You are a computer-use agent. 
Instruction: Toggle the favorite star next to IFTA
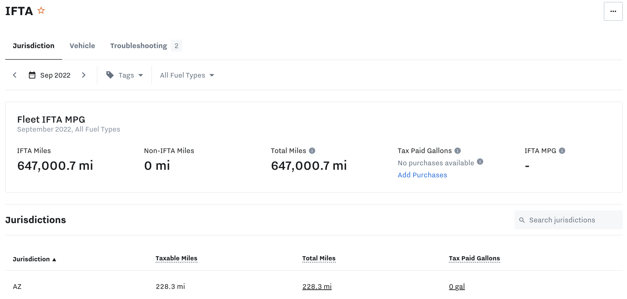tap(41, 11)
